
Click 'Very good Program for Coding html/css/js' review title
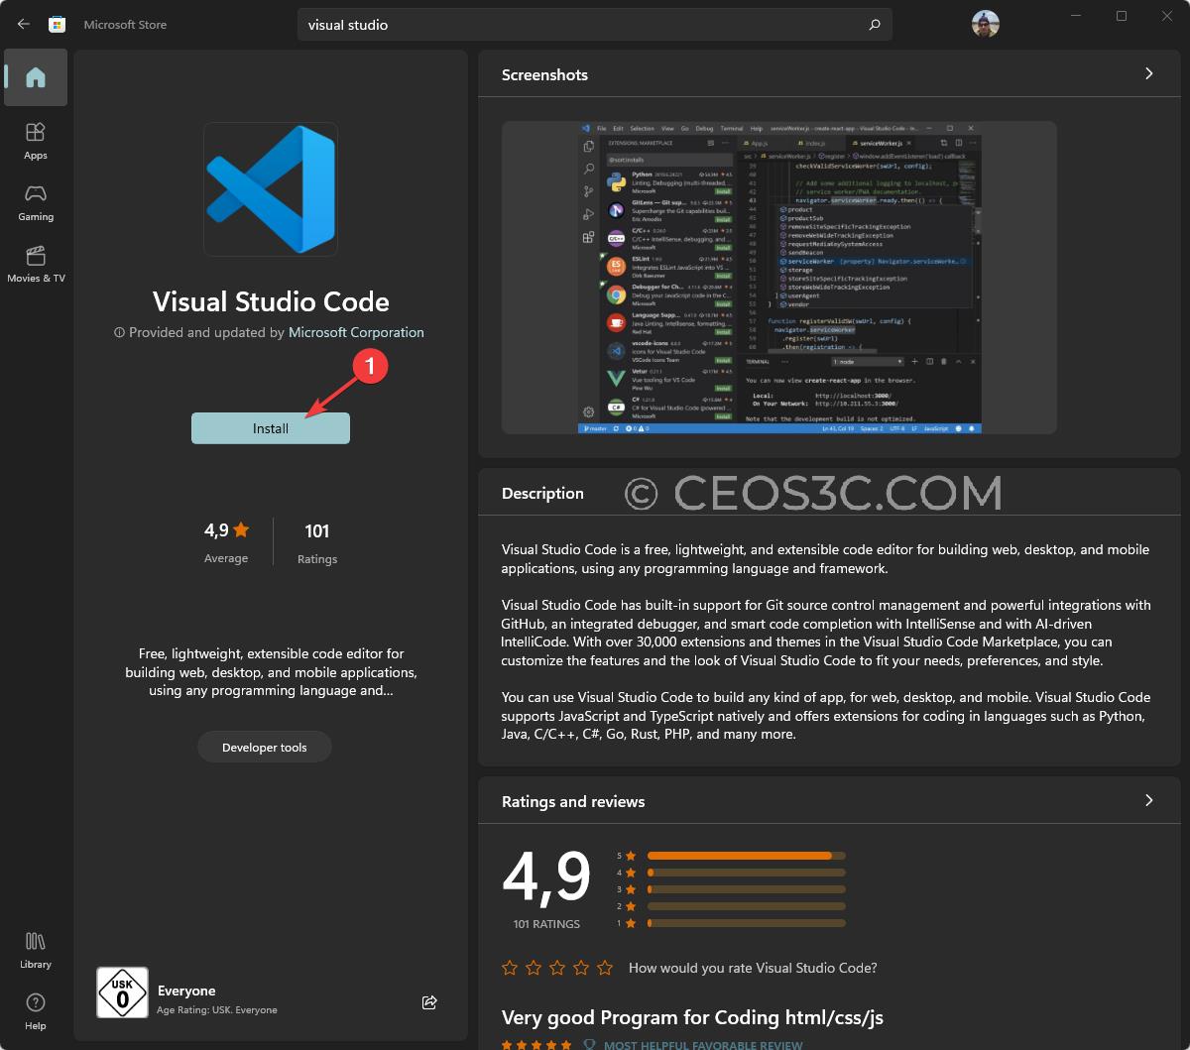pyautogui.click(x=692, y=1017)
